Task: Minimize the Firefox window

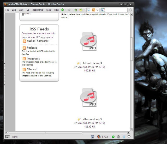Action: click(x=121, y=4)
